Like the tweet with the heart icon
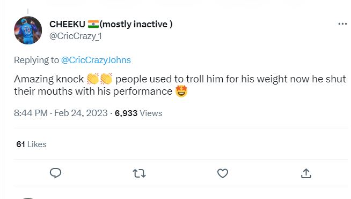The image size is (351, 199). tap(223, 173)
